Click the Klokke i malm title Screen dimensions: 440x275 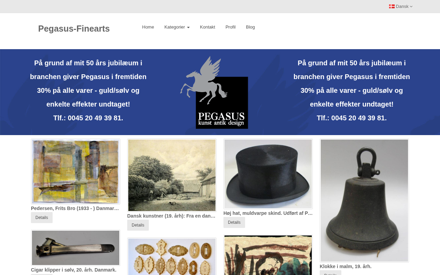(x=345, y=266)
